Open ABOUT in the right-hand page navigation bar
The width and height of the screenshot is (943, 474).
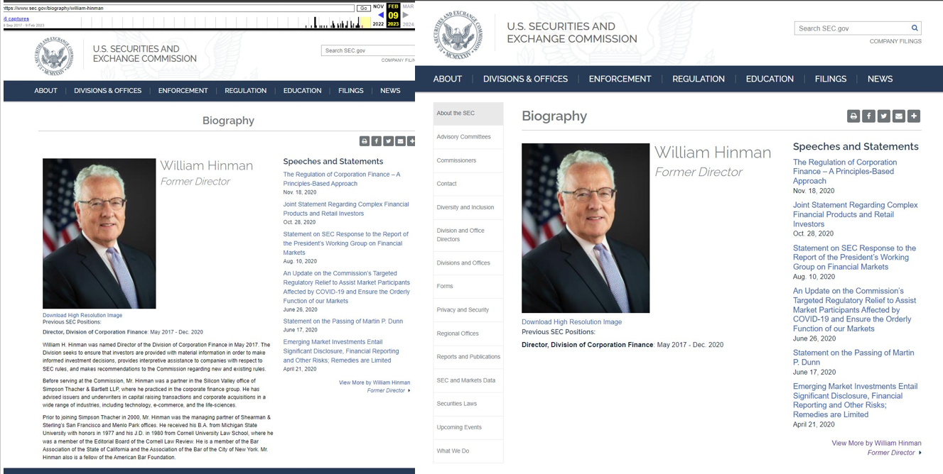click(x=448, y=79)
